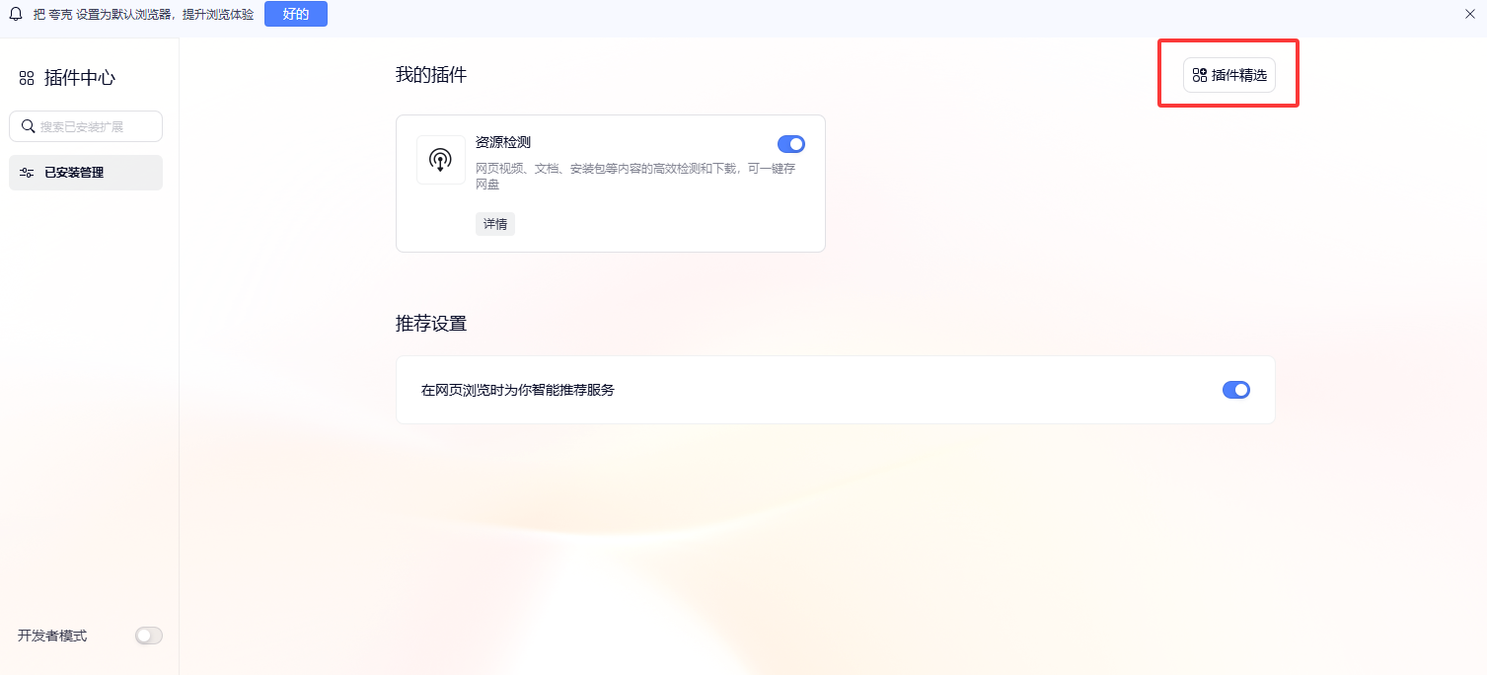Open 插件精选 plugin store button

[x=1229, y=75]
